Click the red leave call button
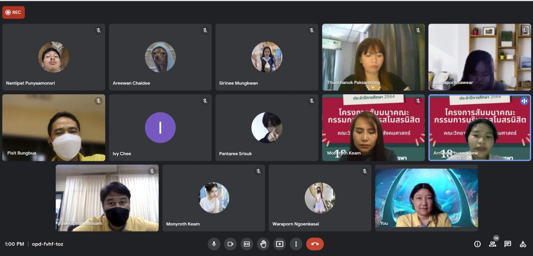Image resolution: width=533 pixels, height=256 pixels. tap(315, 244)
